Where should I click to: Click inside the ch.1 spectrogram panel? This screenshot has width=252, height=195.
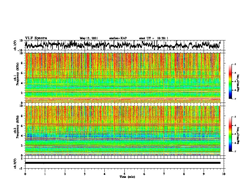(123, 78)
